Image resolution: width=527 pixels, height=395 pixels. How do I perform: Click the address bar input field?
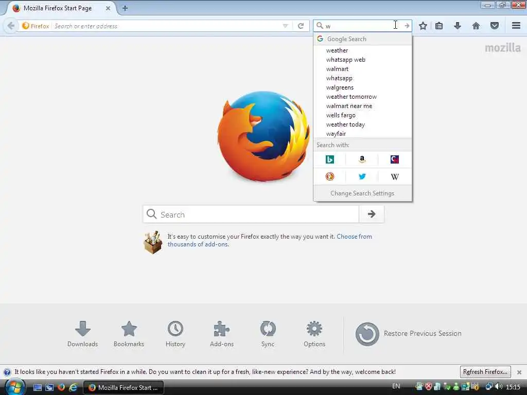(x=167, y=26)
